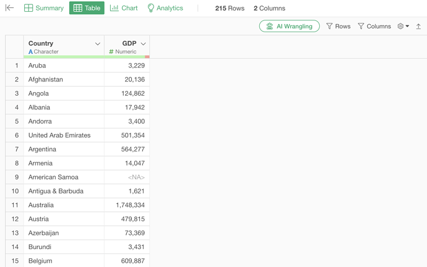Expand the GDP column dropdown arrow
The width and height of the screenshot is (427, 267).
pos(143,44)
